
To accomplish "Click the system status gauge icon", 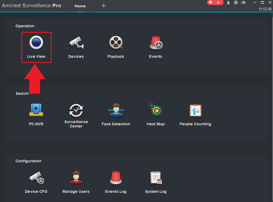I will (x=243, y=2).
